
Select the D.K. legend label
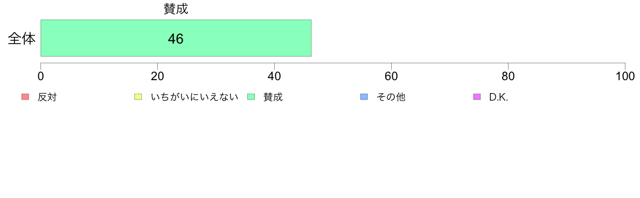coord(498,97)
